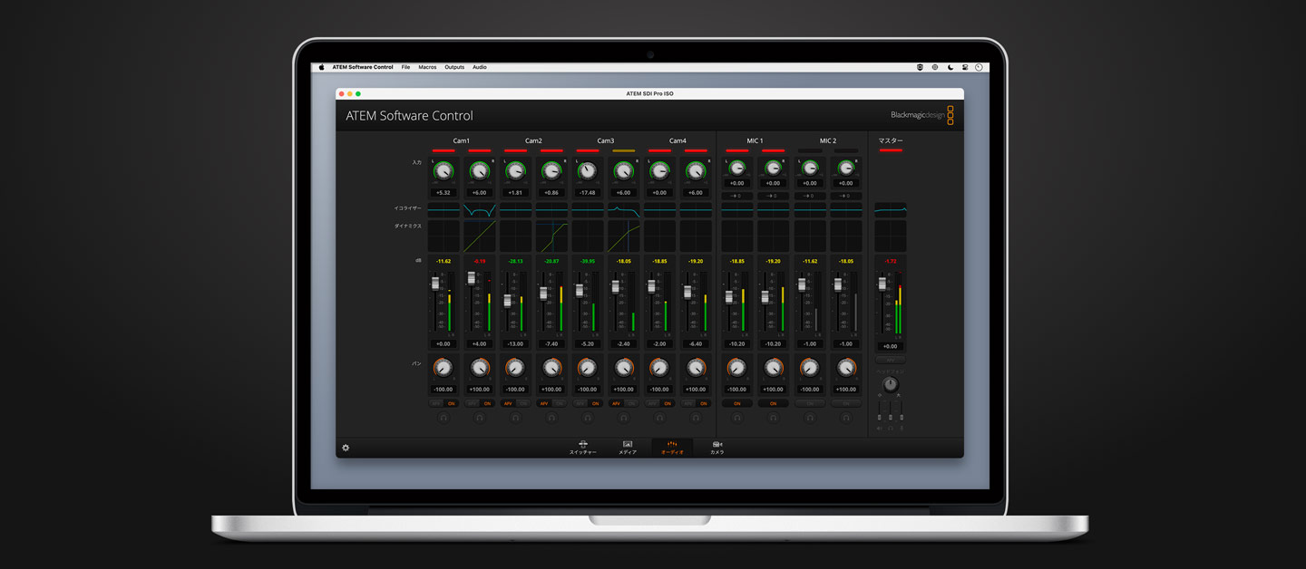Switch to the スイッチャー tab

[583, 448]
